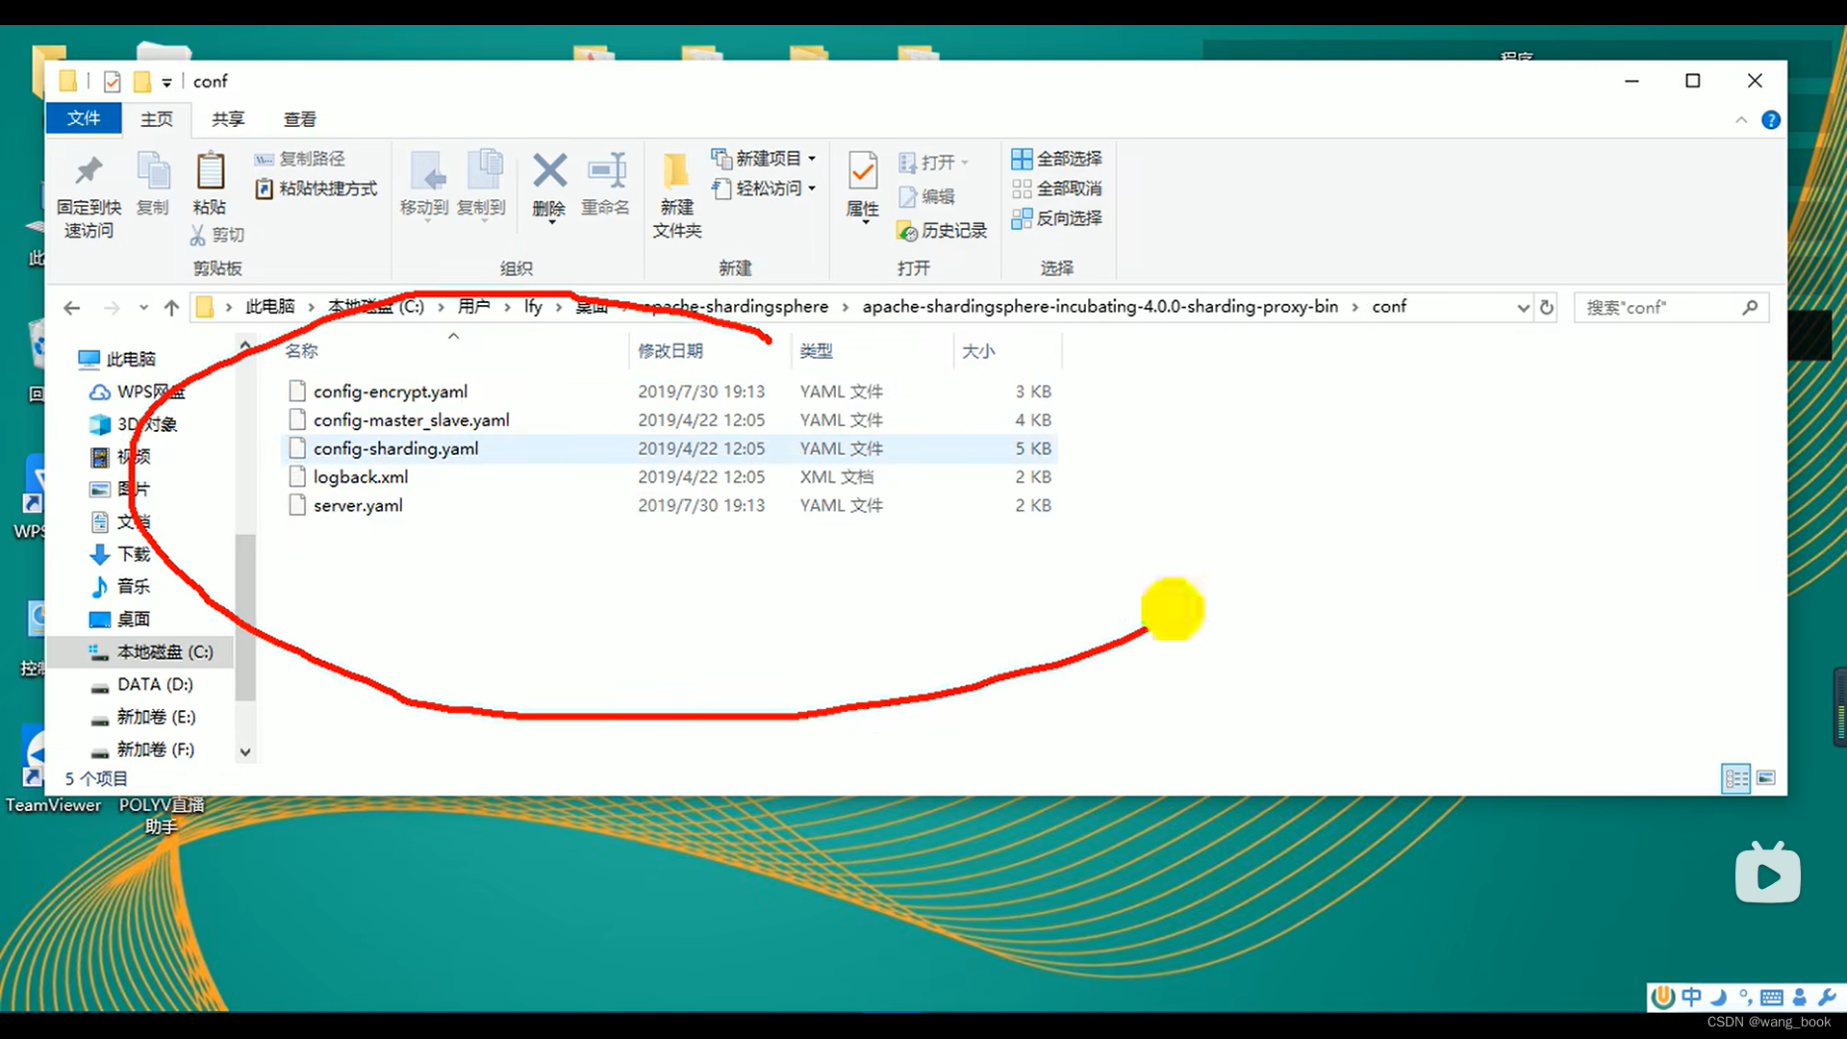Open Music (音乐) in sidebar
Image resolution: width=1847 pixels, height=1039 pixels.
click(x=120, y=587)
